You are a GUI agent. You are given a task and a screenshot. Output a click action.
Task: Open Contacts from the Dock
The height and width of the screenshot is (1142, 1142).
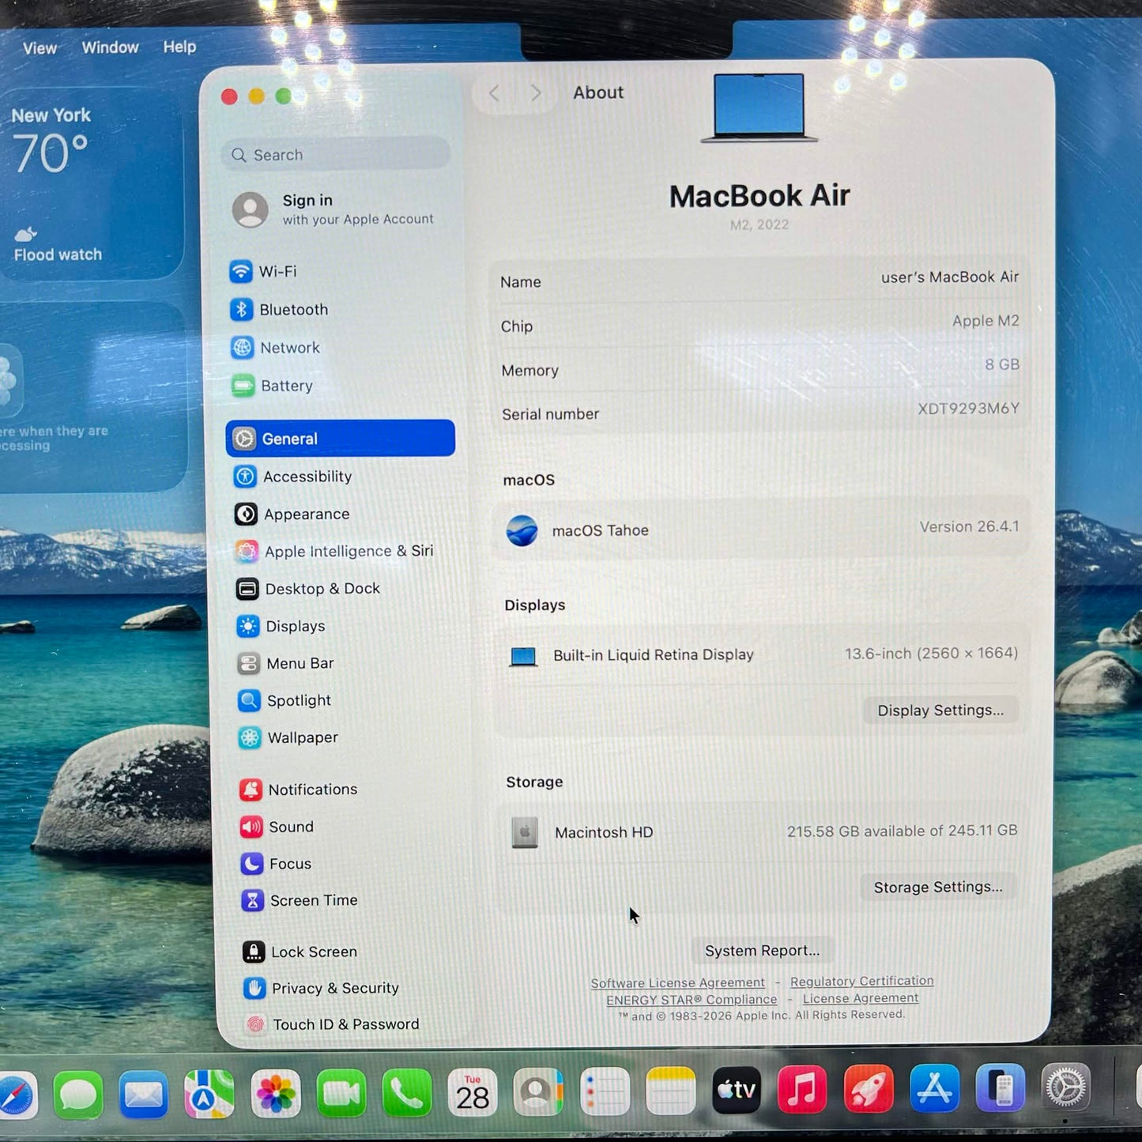click(x=538, y=1093)
